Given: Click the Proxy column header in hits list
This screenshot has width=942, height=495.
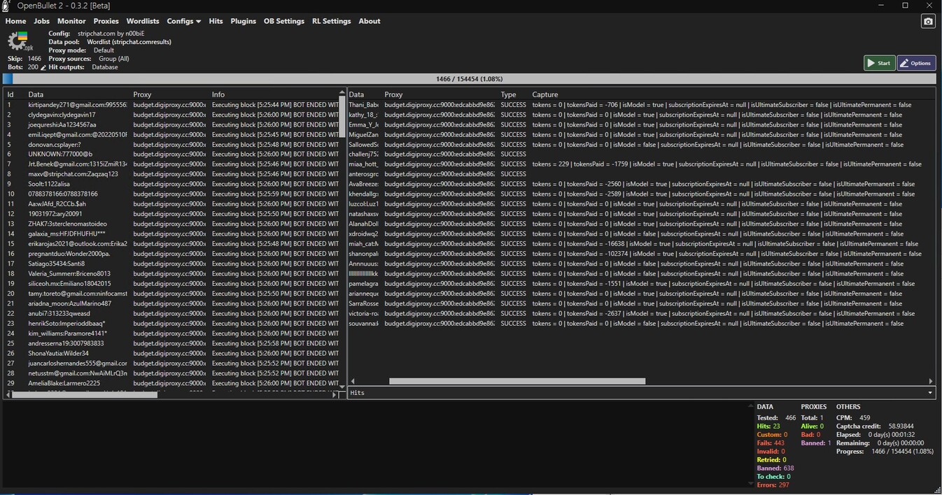Looking at the screenshot, I should coord(393,94).
